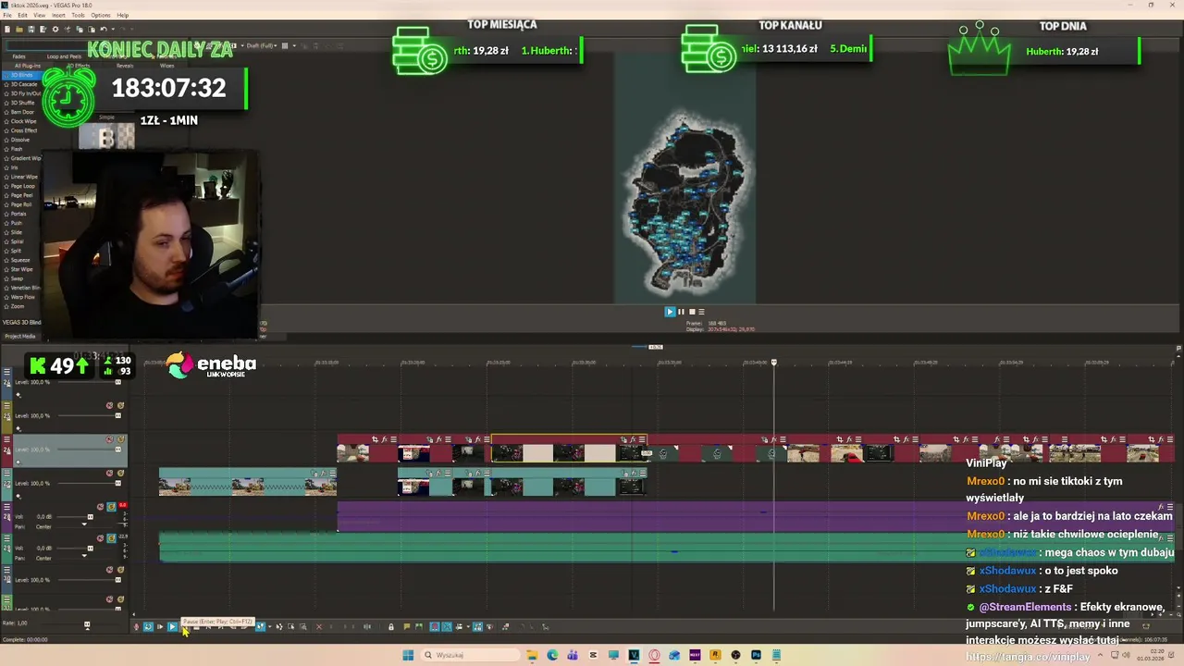This screenshot has width=1184, height=666.
Task: Open the Insert menu
Action: 58,15
